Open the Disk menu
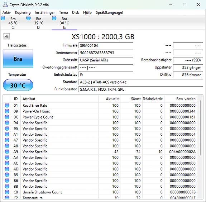This screenshot has width=206, height=202. [x=75, y=12]
